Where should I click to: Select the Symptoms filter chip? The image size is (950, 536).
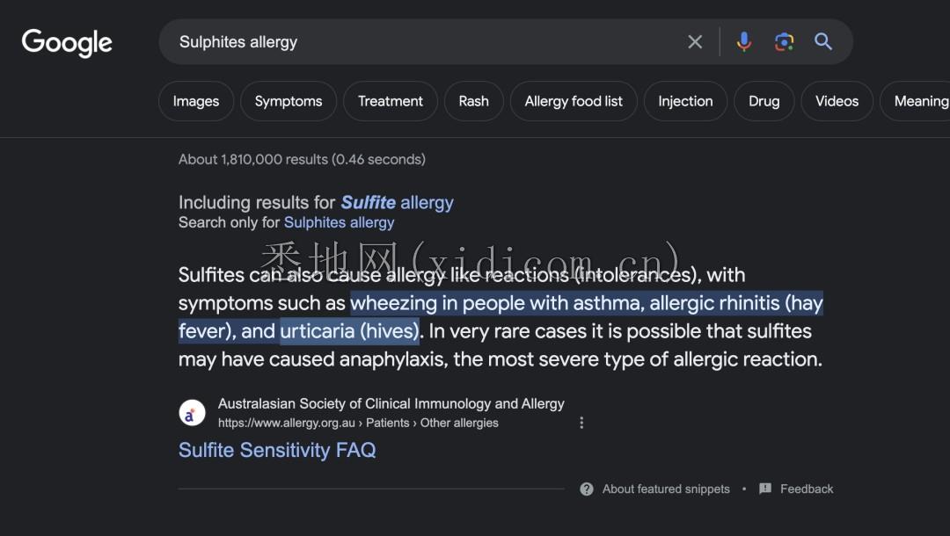[x=288, y=101]
